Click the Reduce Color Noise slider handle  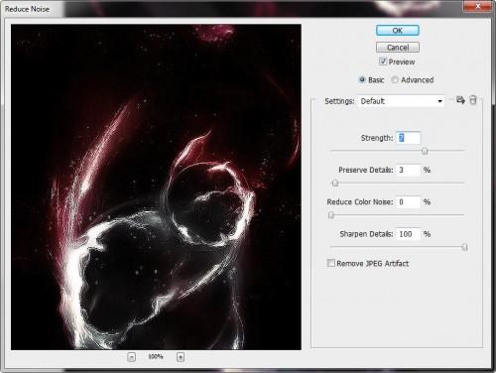[x=331, y=215]
